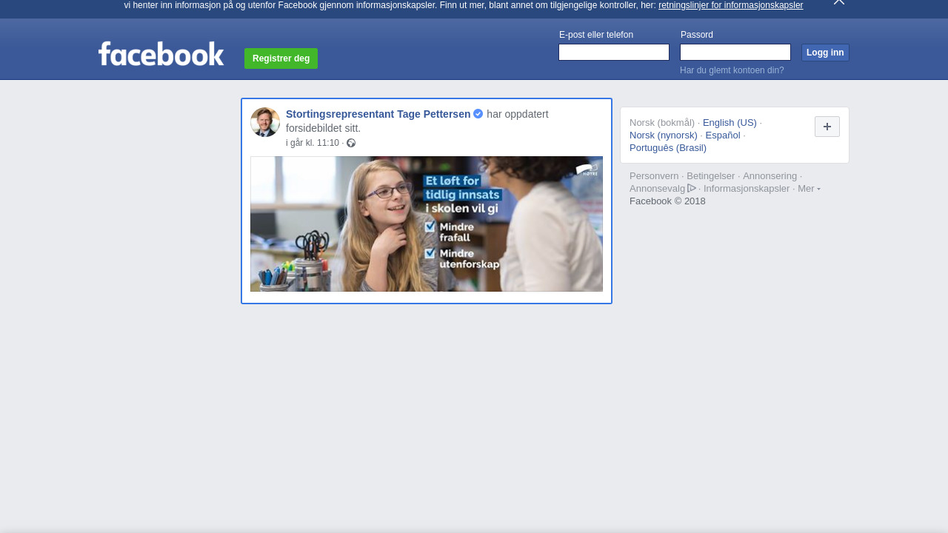Open the post timestamp i går kl. 11:10
Viewport: 948px width, 533px height.
[313, 143]
